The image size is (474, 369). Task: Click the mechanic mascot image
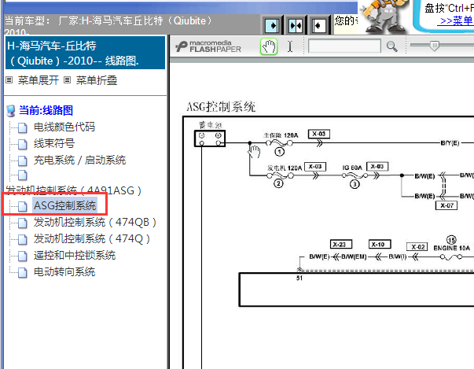[384, 17]
